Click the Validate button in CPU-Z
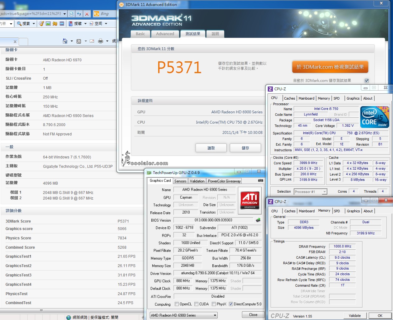The width and height of the screenshot is (393, 320). 355,316
